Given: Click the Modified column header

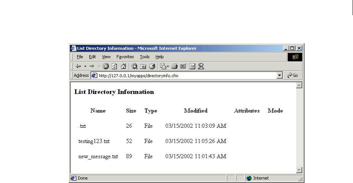Looking at the screenshot, I should 196,111.
